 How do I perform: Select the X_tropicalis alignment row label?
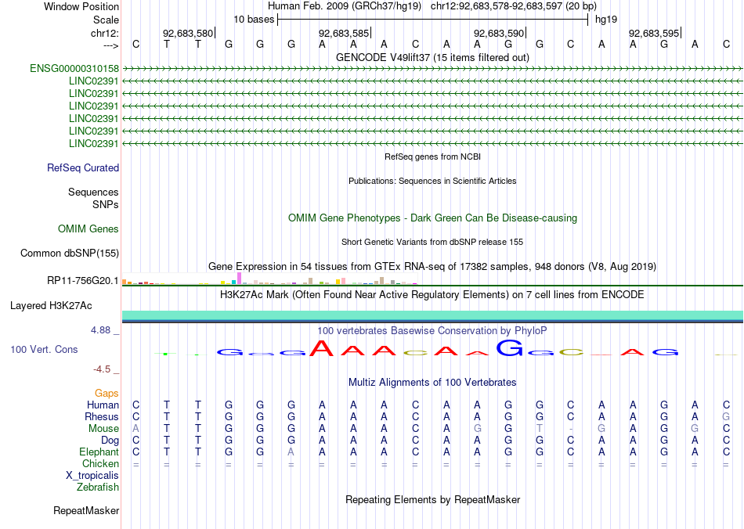(x=92, y=476)
